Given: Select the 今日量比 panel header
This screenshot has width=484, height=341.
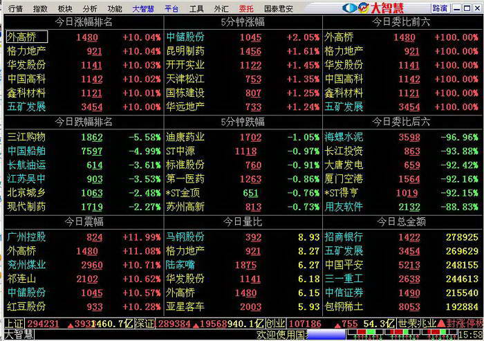Looking at the screenshot, I should pos(243,221).
